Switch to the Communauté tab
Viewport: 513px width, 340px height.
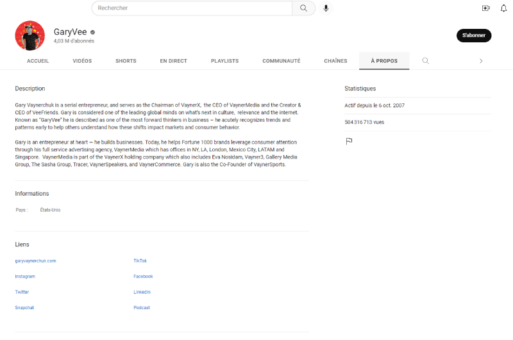pos(282,61)
